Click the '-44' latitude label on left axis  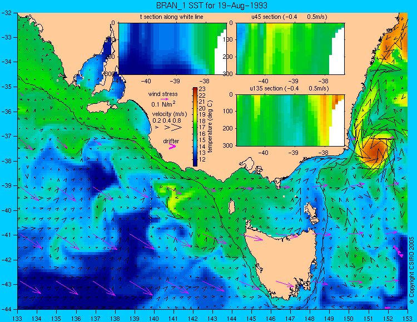(x=8, y=309)
